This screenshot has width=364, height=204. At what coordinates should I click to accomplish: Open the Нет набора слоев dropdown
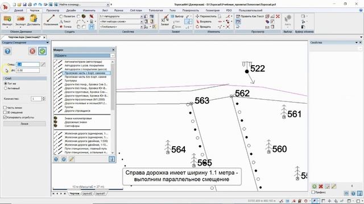click(x=141, y=22)
